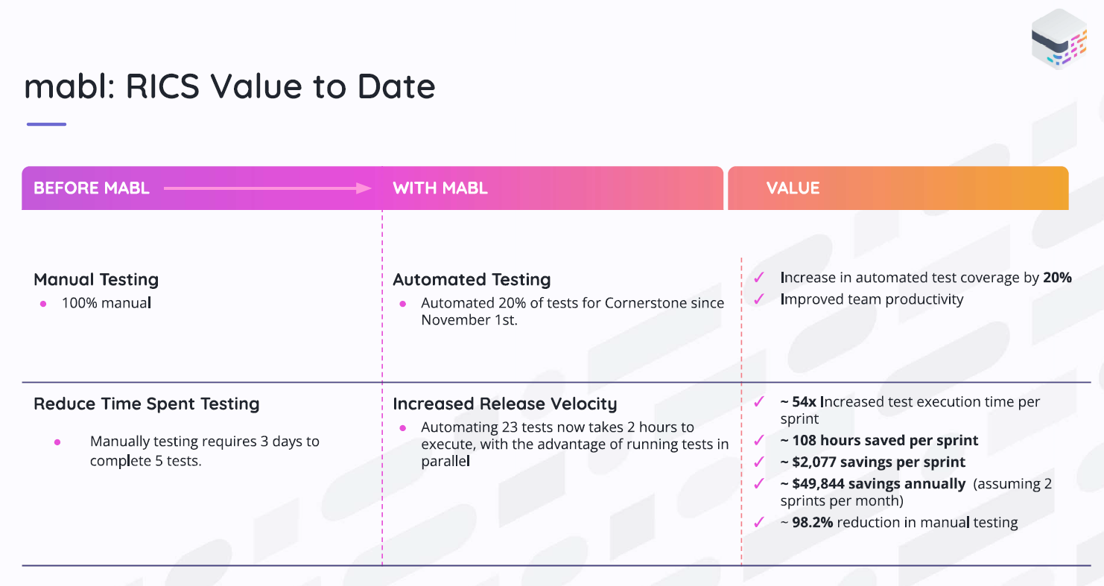
Task: Click the Increased Release Velocity heading
Action: (505, 404)
